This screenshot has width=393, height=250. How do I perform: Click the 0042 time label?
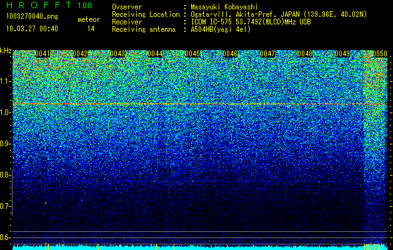click(80, 54)
